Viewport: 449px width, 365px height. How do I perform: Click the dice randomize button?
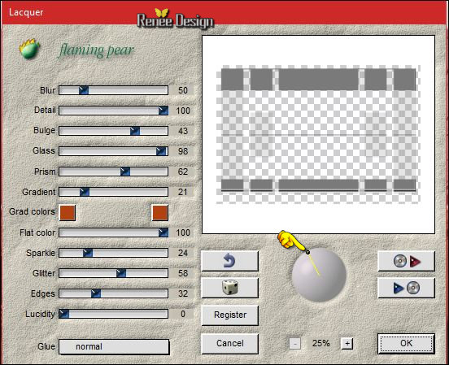click(x=229, y=288)
